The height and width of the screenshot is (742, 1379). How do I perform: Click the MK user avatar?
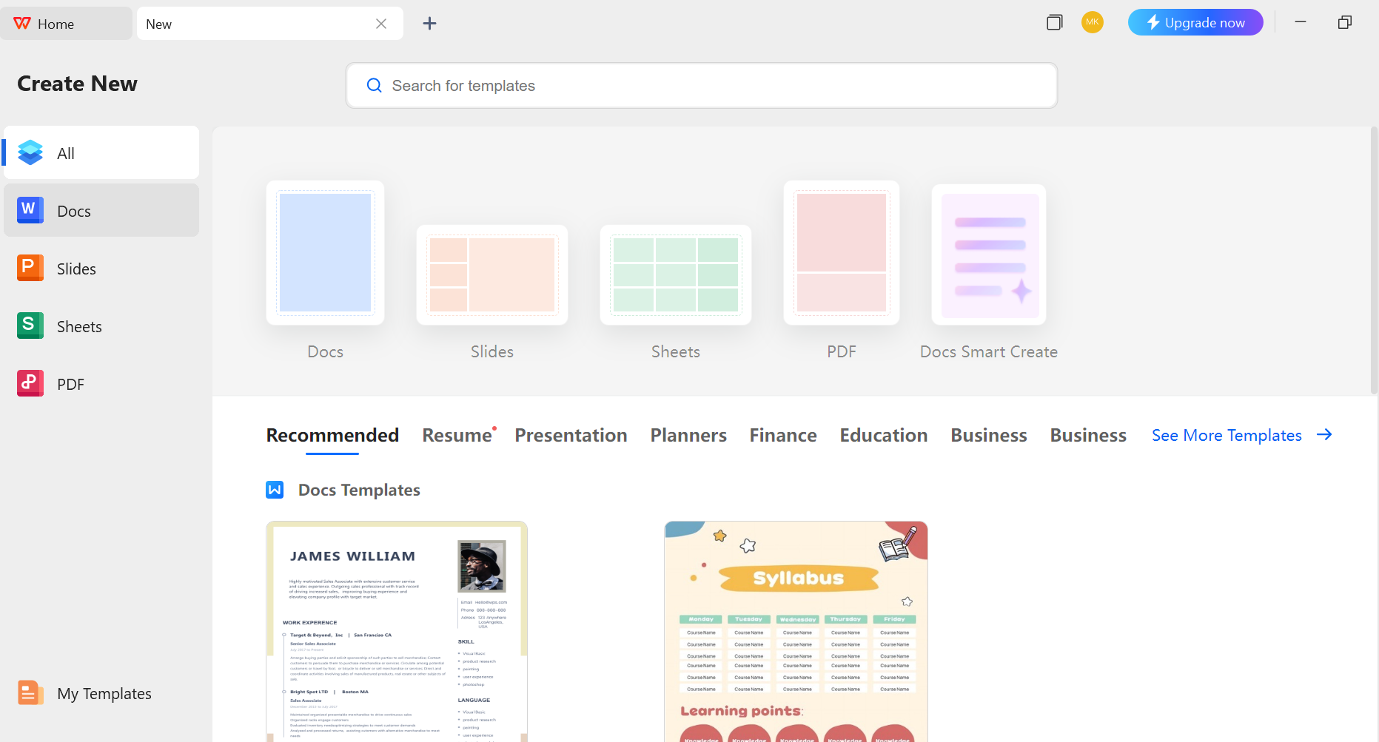(1092, 22)
